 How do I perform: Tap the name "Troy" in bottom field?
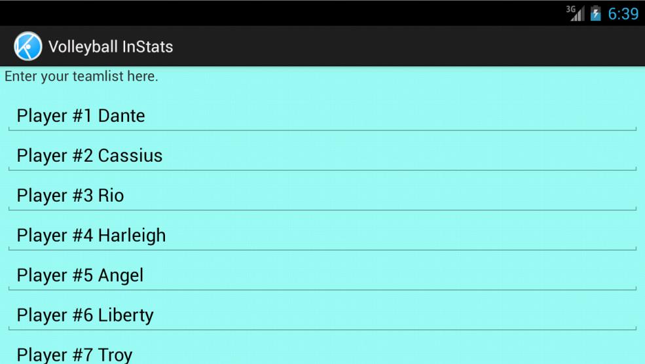tap(115, 355)
